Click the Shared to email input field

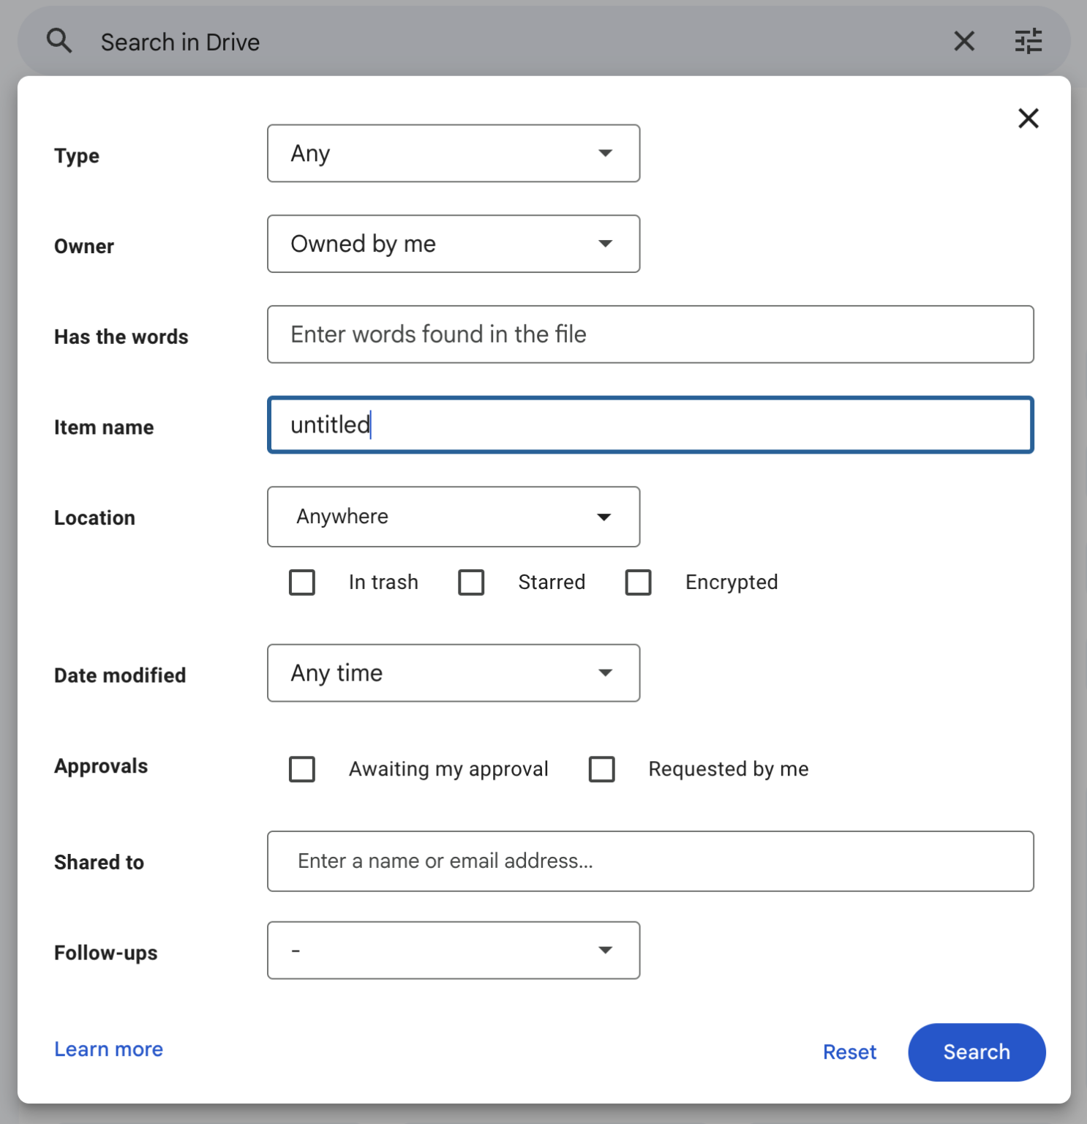tap(650, 861)
